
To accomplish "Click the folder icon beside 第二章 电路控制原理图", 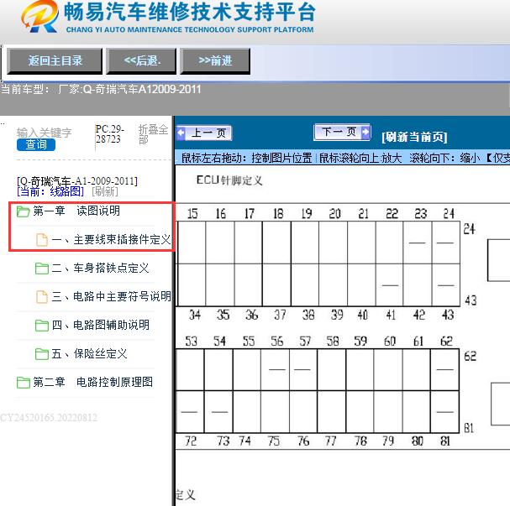I will (x=23, y=383).
